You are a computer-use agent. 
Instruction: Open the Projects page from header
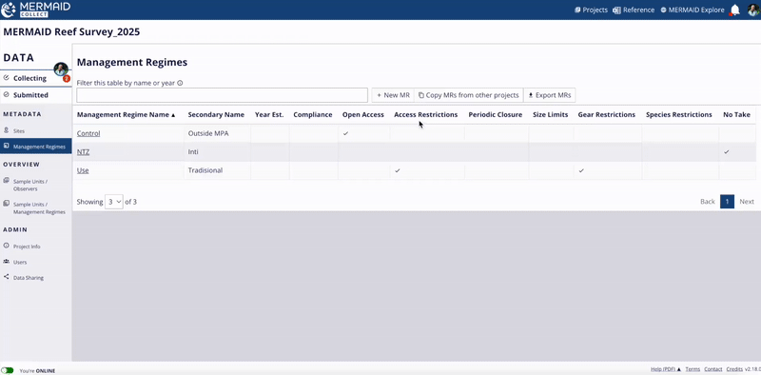[x=591, y=10]
